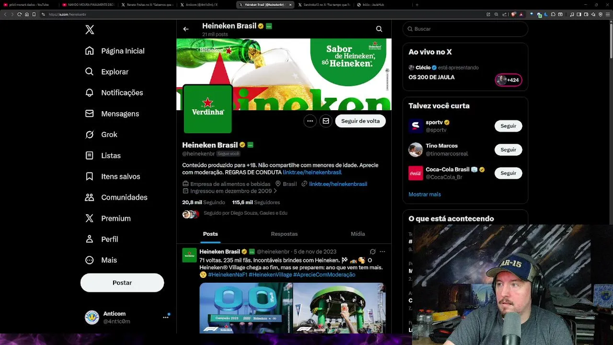Switch to NANDO MOURA YouTube tab
The width and height of the screenshot is (613, 345).
point(88,5)
